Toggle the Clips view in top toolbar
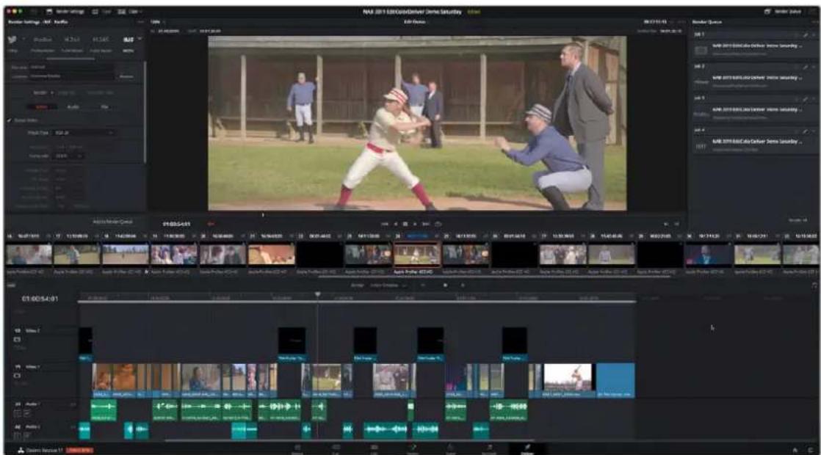This screenshot has width=821, height=455. [x=129, y=12]
